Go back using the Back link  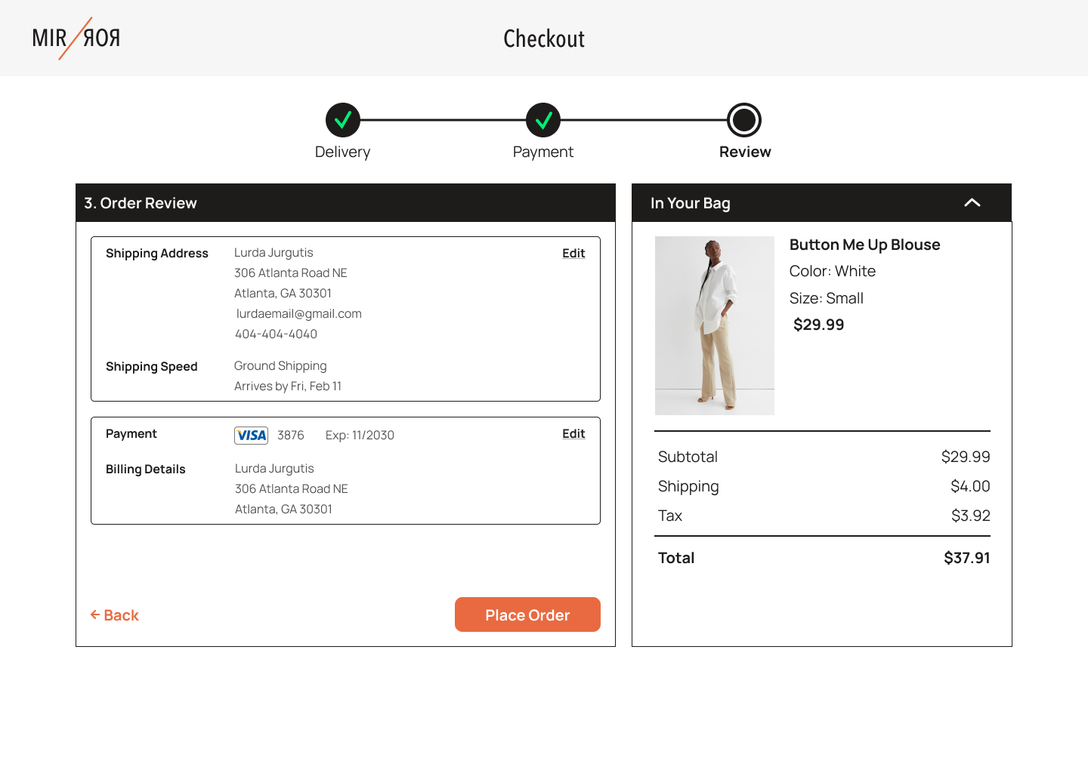coord(115,615)
